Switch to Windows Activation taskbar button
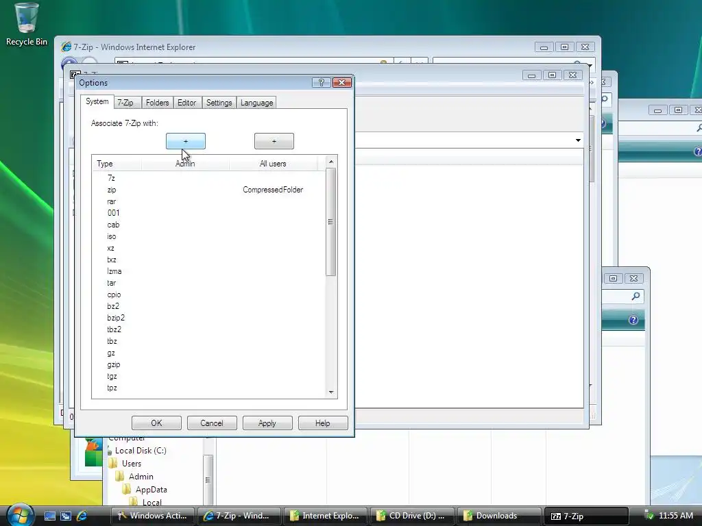702x526 pixels. [x=152, y=516]
